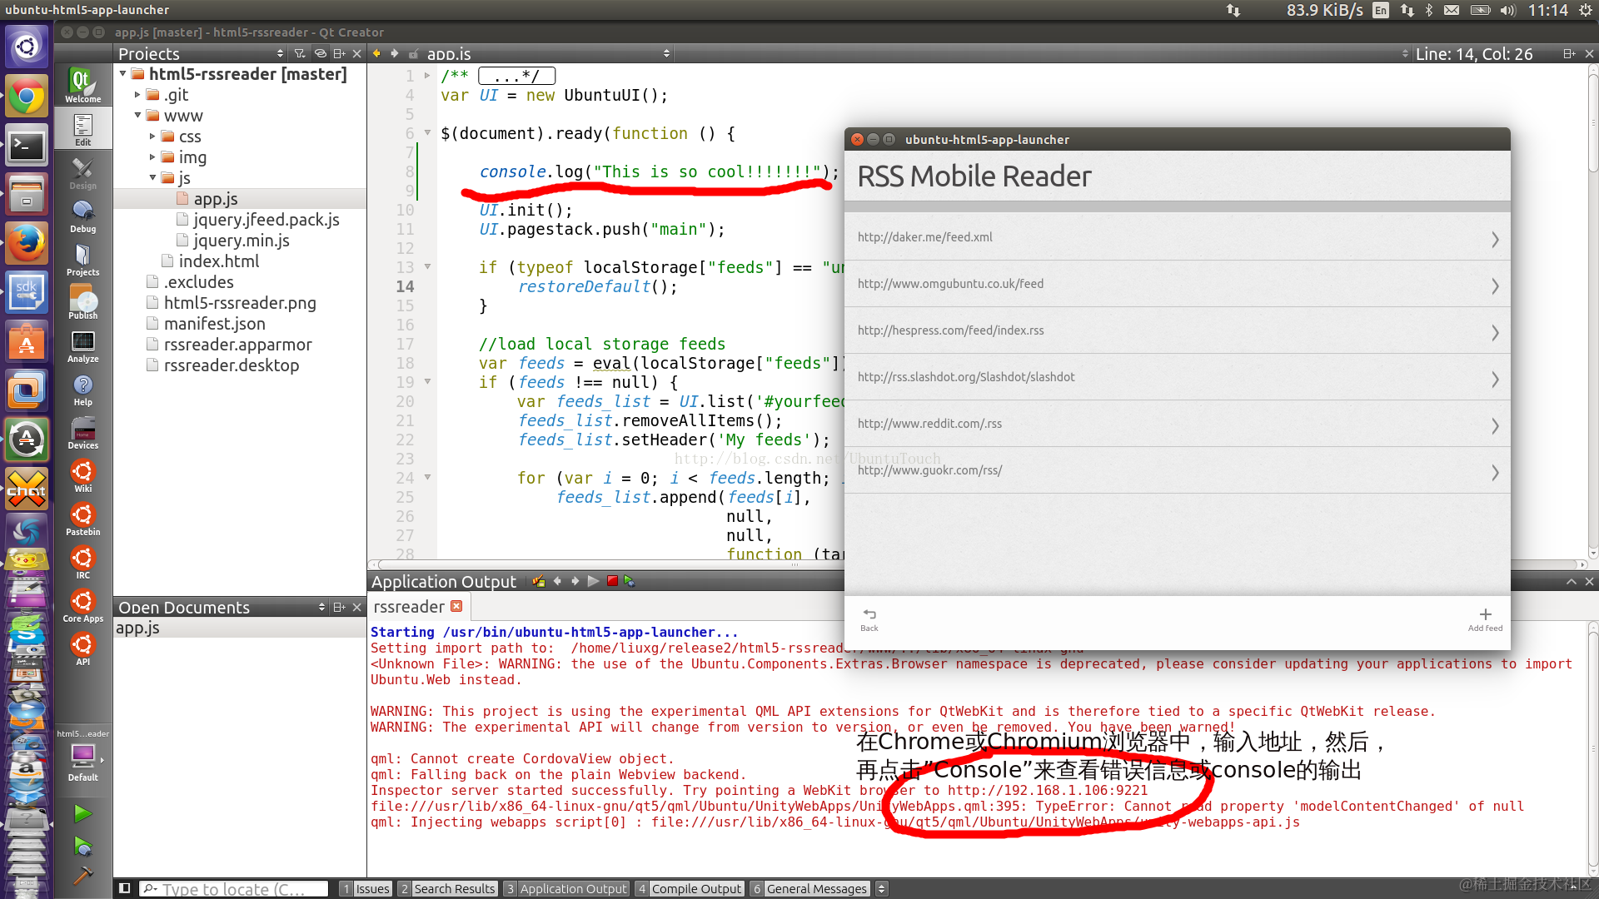Screen dimensions: 1599x899
Task: Expand the css folder
Action: [152, 136]
